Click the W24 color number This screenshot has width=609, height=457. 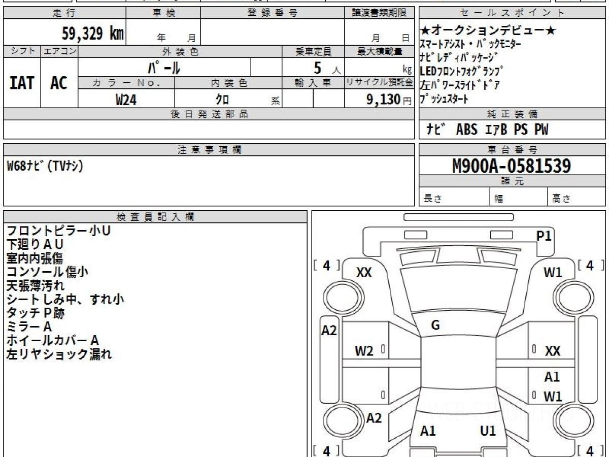point(126,100)
